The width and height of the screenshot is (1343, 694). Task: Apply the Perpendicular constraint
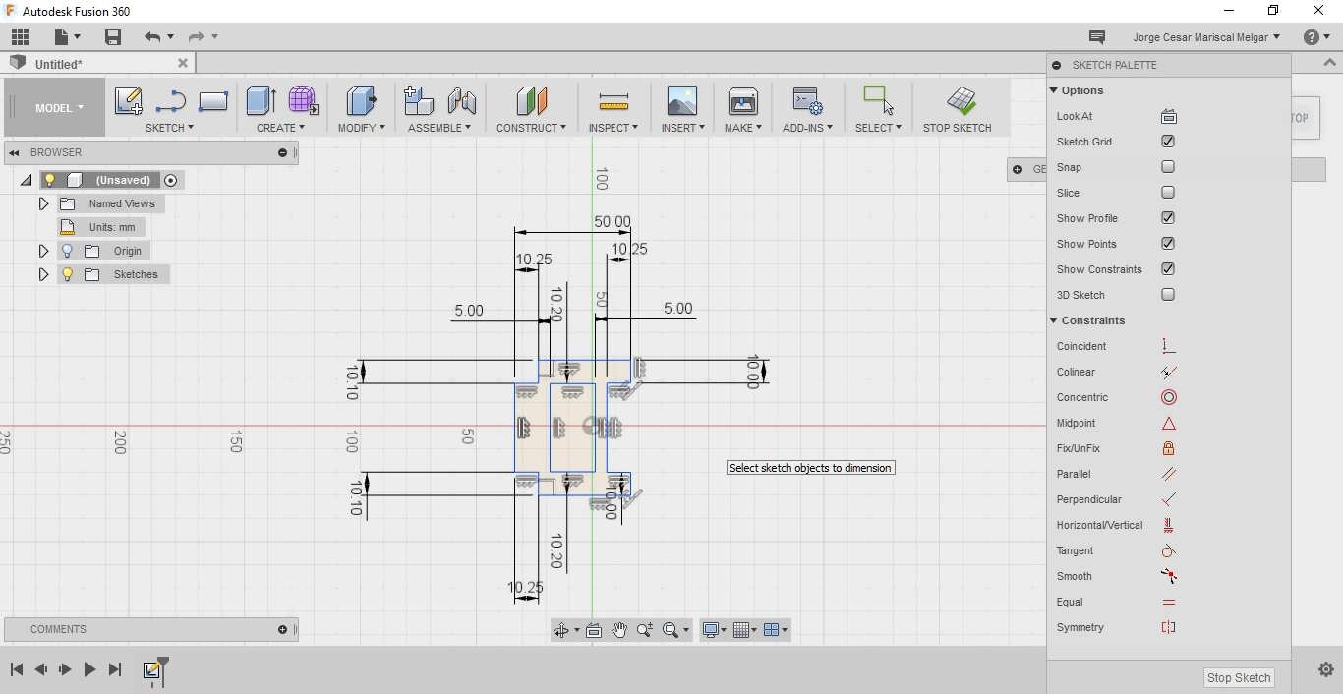click(1168, 499)
